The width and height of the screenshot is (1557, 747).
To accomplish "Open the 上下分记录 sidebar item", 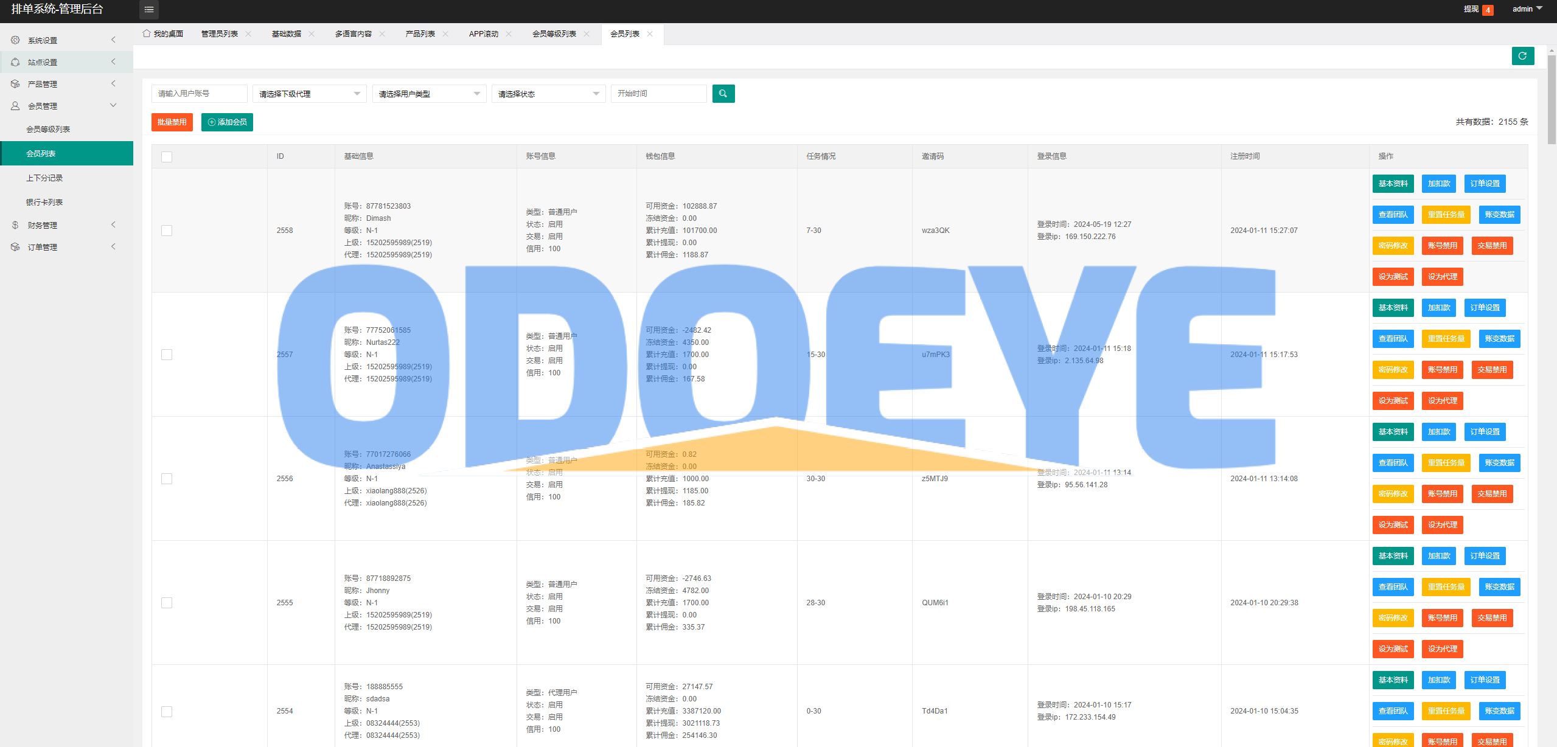I will (66, 178).
